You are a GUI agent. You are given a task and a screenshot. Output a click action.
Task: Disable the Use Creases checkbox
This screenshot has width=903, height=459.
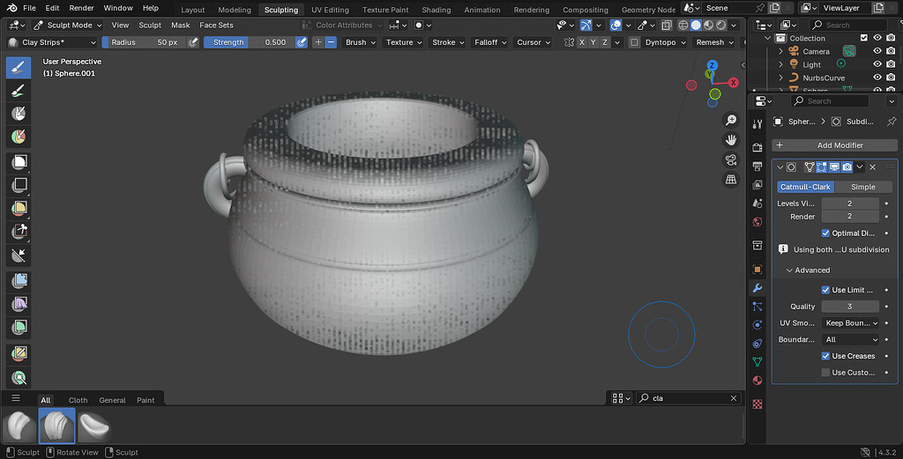825,356
